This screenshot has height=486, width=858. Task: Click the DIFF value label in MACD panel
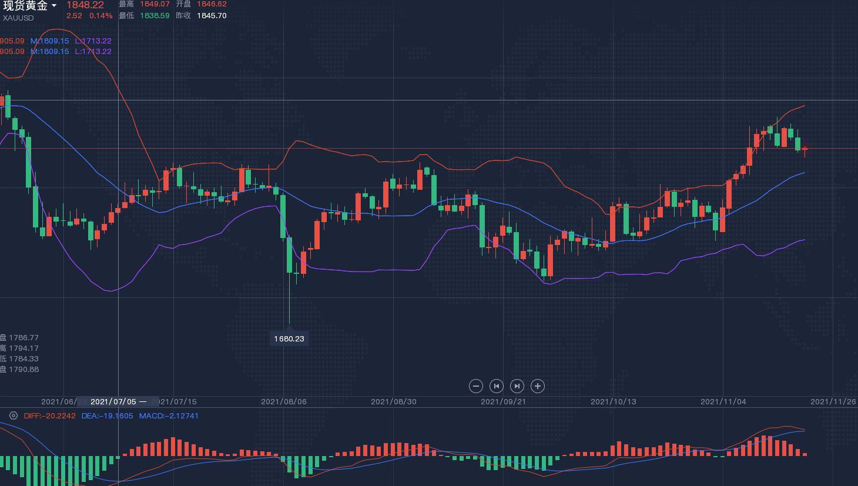pyautogui.click(x=50, y=415)
